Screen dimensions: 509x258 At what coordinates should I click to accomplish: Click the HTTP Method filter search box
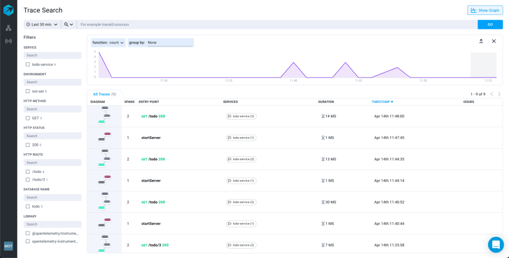53,109
